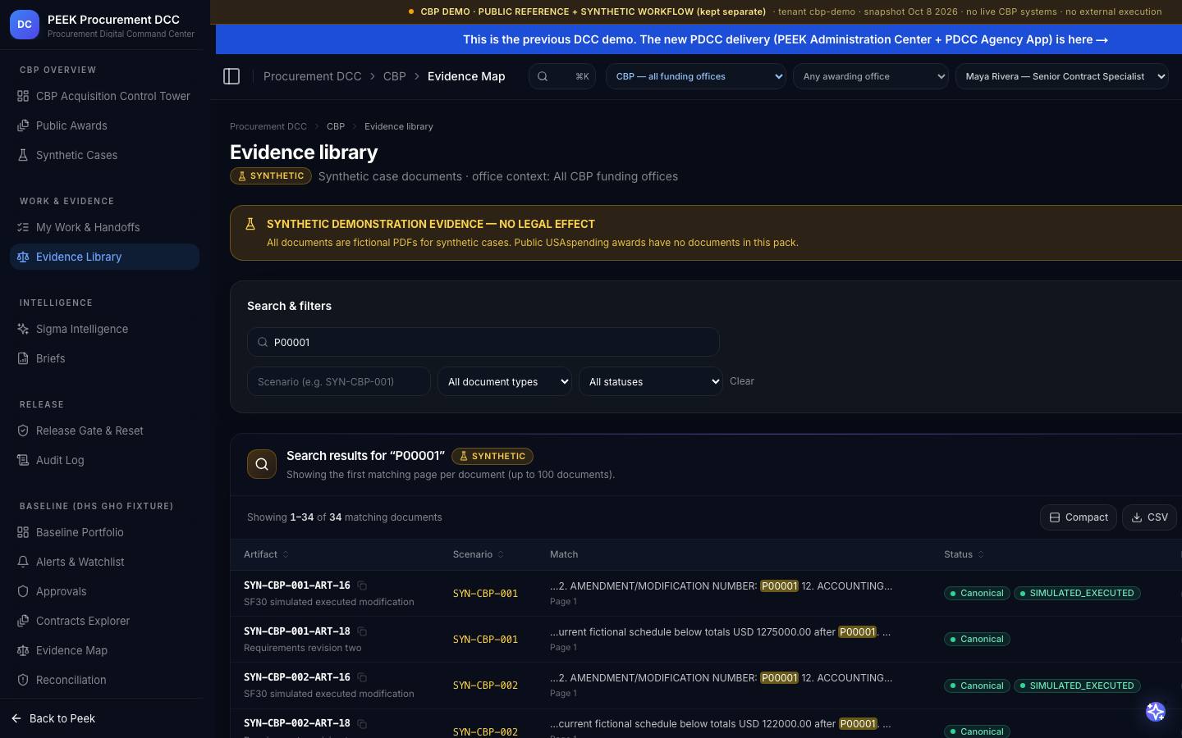The height and width of the screenshot is (738, 1182).
Task: Go to Public Awards
Action: [x=104, y=125]
